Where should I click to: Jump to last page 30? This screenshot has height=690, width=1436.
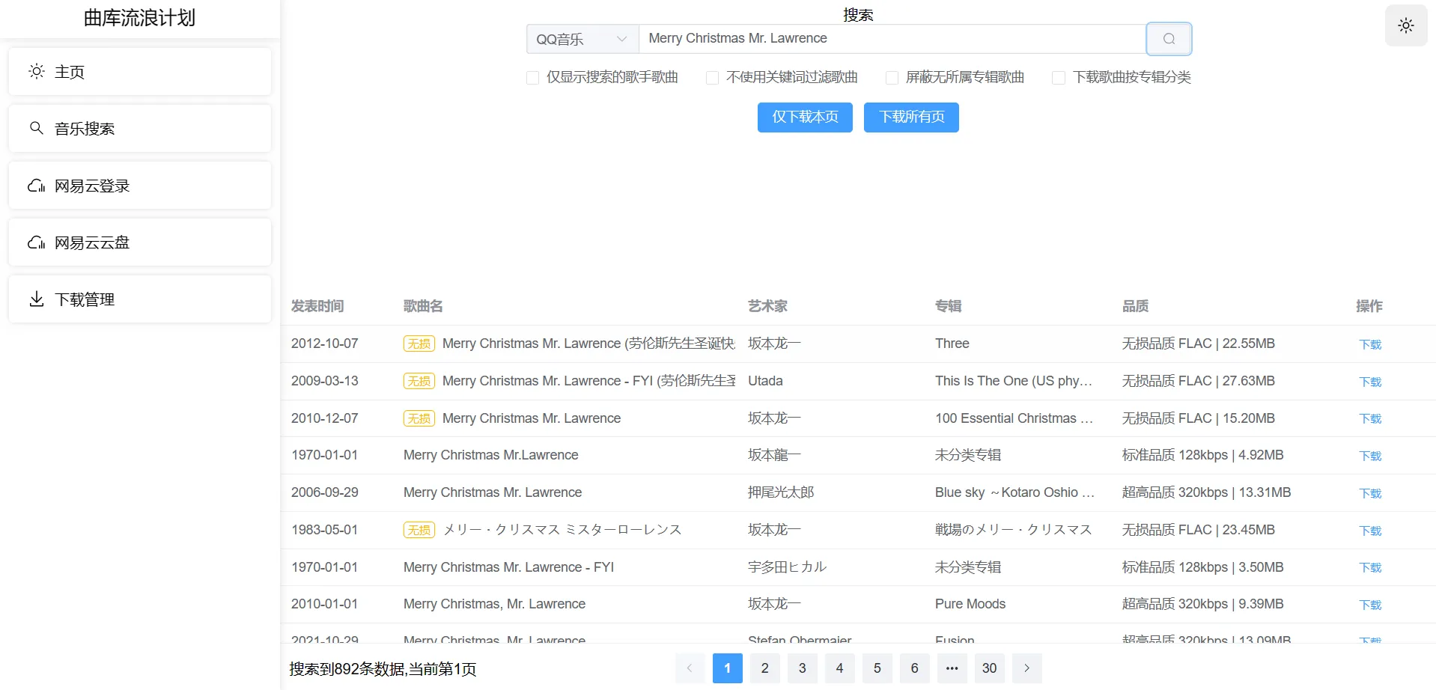(x=989, y=668)
